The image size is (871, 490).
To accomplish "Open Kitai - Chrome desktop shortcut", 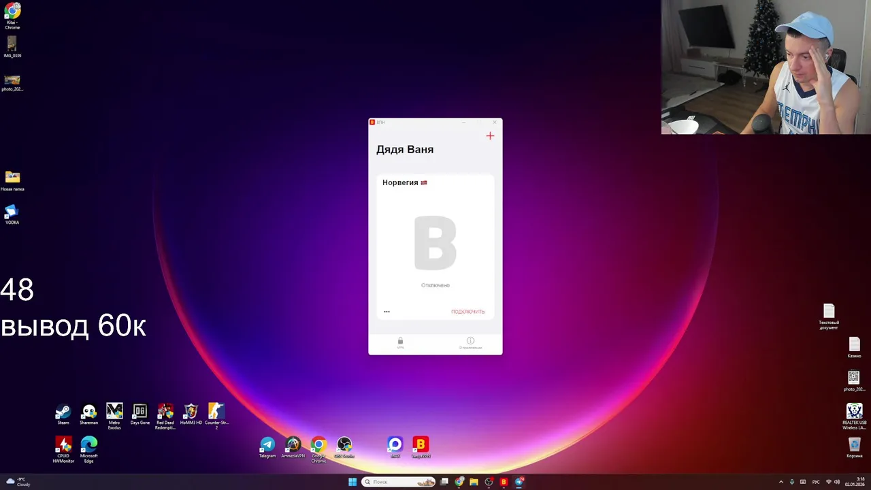I will [x=12, y=16].
